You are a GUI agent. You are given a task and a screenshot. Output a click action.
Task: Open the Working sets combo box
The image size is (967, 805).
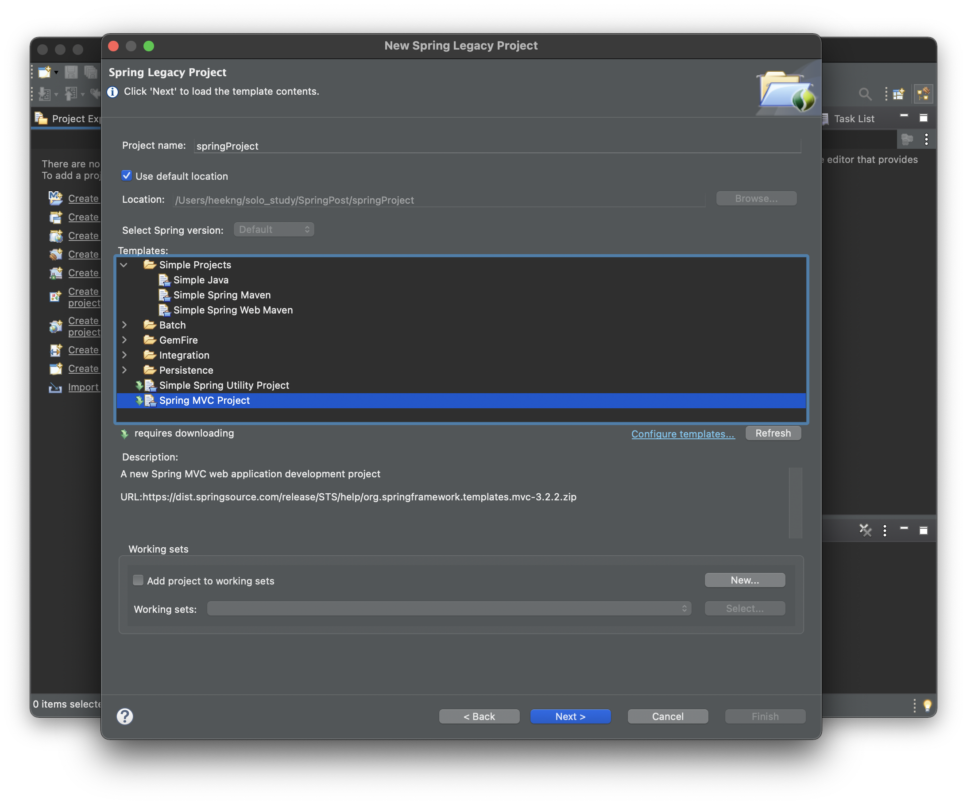pyautogui.click(x=449, y=608)
